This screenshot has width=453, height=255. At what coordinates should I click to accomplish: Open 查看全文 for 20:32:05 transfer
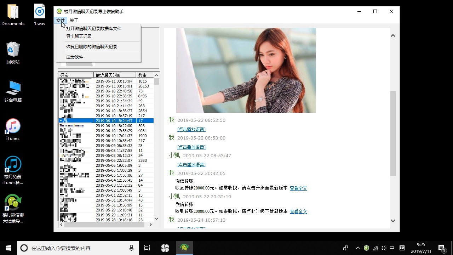299,188
